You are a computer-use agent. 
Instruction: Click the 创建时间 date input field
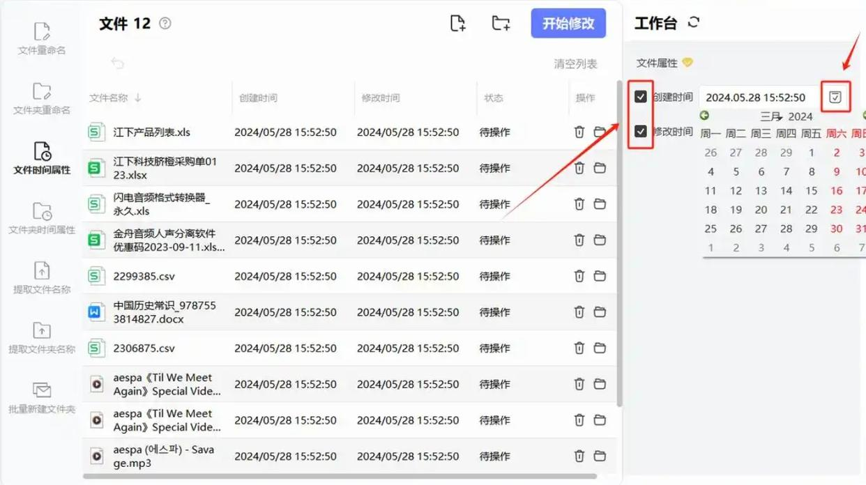click(759, 97)
